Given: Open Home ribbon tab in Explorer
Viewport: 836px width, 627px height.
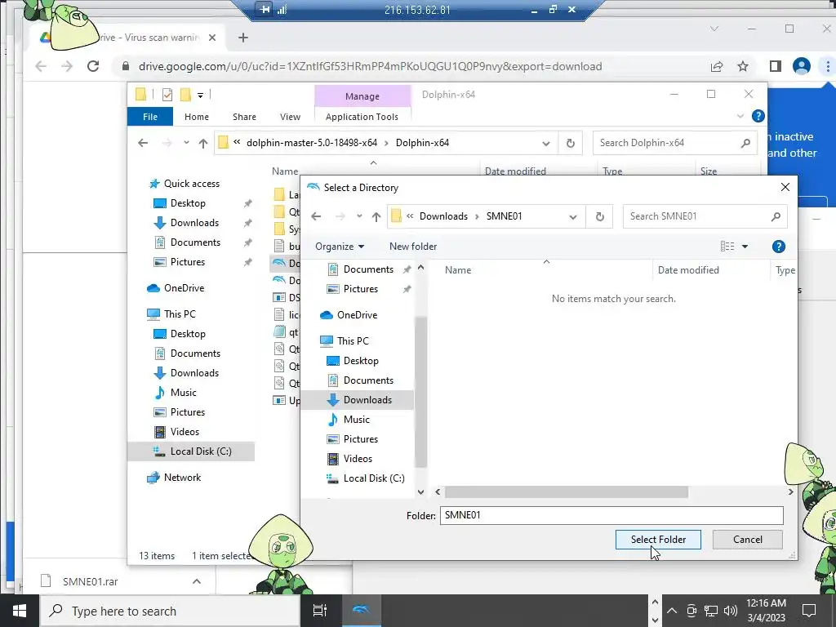Looking at the screenshot, I should pos(197,117).
